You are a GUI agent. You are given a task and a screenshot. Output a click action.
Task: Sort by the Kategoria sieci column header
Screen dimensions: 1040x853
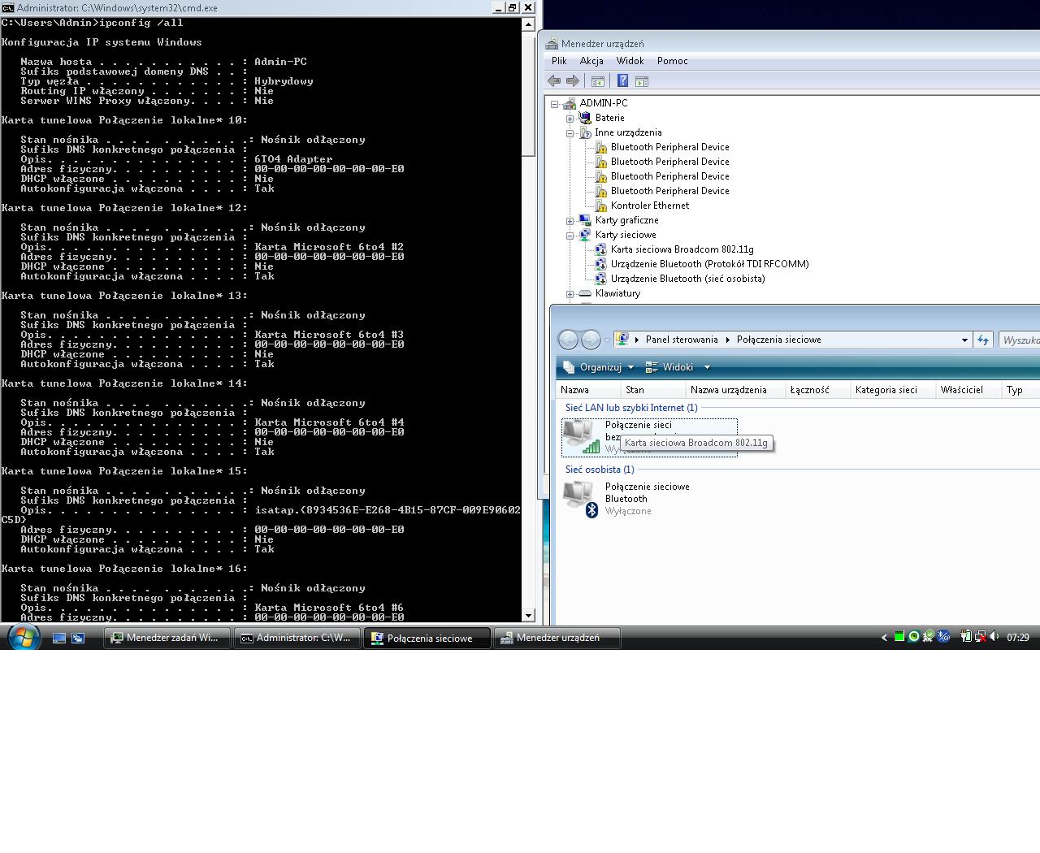[894, 390]
